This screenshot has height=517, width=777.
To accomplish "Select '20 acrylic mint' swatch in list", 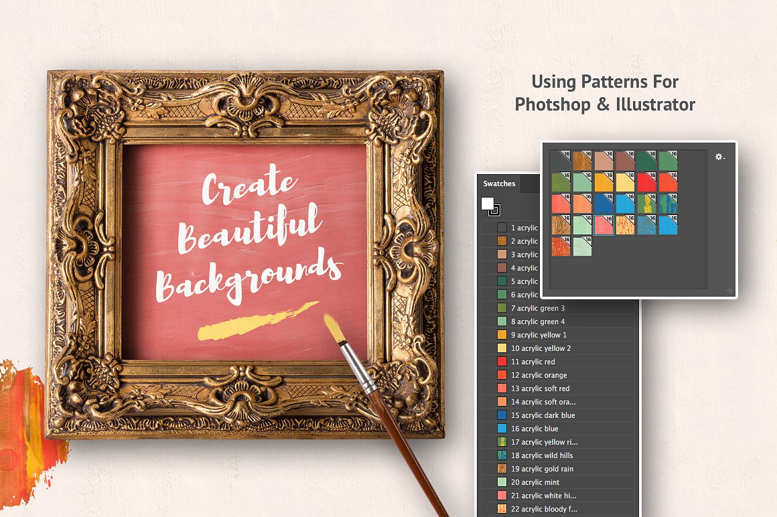I will tap(535, 482).
